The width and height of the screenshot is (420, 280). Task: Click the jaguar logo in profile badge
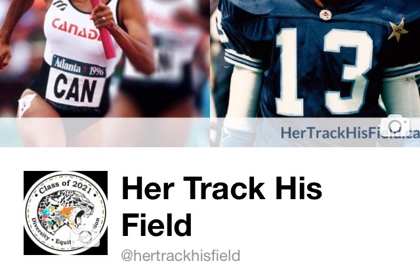click(x=66, y=212)
